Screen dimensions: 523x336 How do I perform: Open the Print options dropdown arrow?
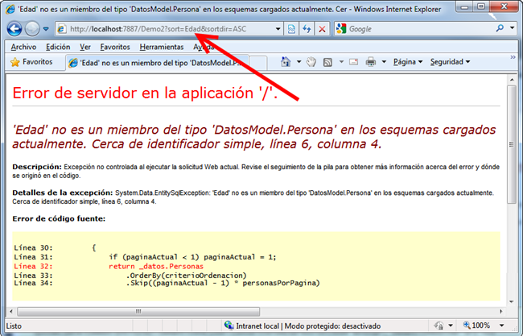coord(384,62)
